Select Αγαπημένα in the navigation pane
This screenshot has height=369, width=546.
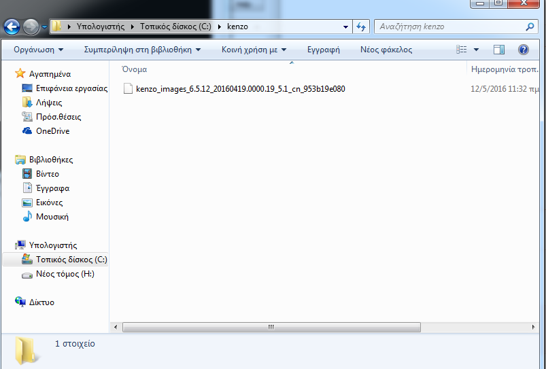coord(50,74)
